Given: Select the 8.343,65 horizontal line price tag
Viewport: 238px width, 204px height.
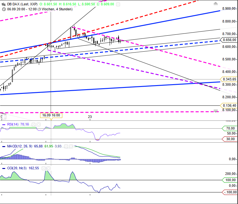Looking at the screenshot, I should [229, 79].
